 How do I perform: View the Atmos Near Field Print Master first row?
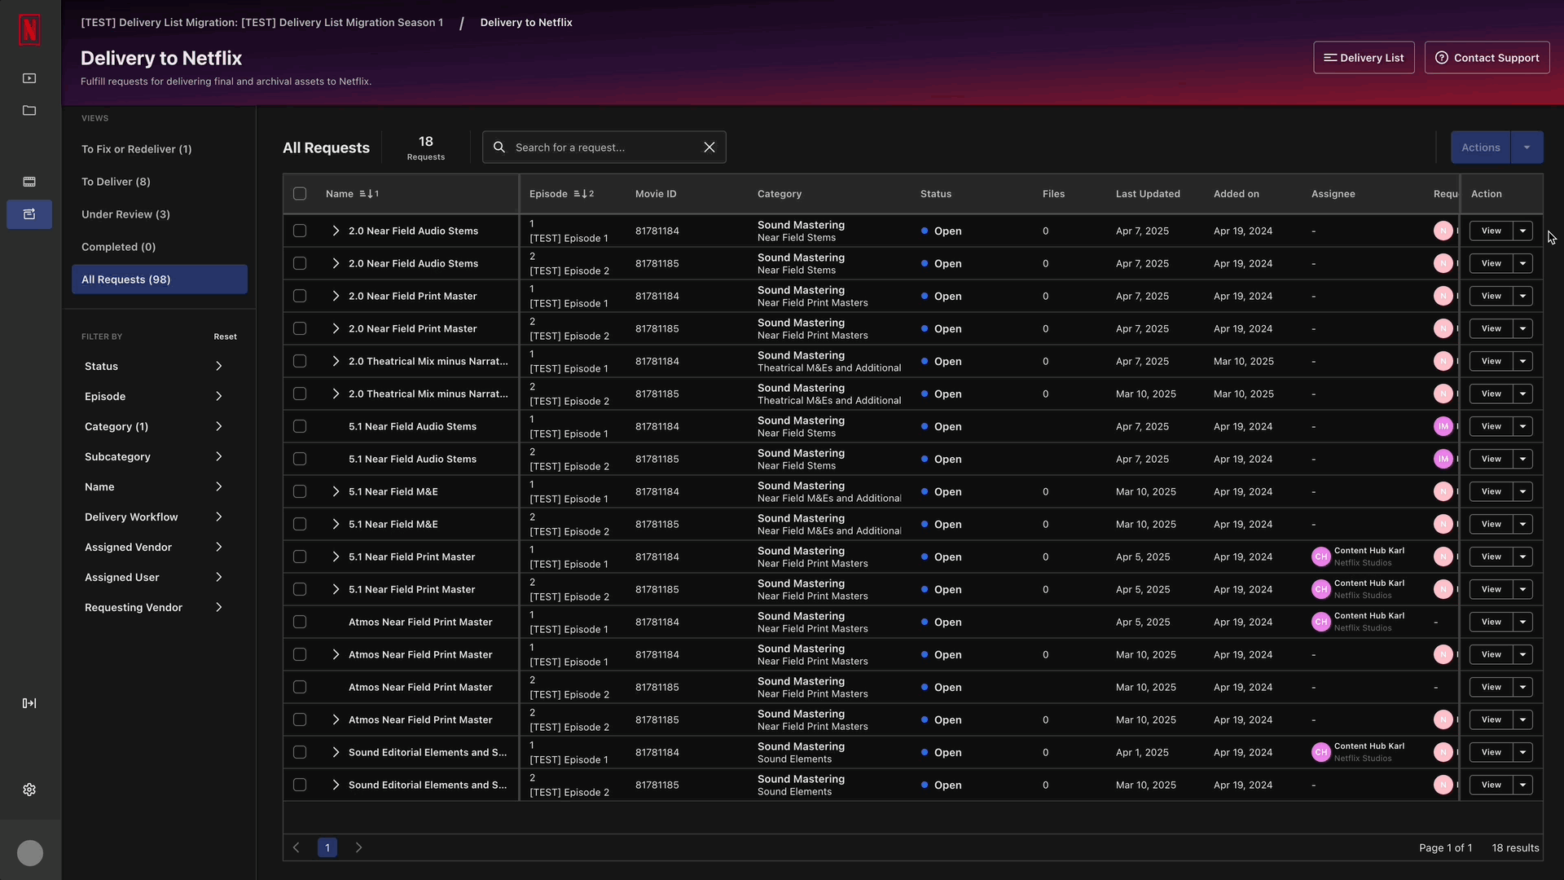(x=1492, y=622)
